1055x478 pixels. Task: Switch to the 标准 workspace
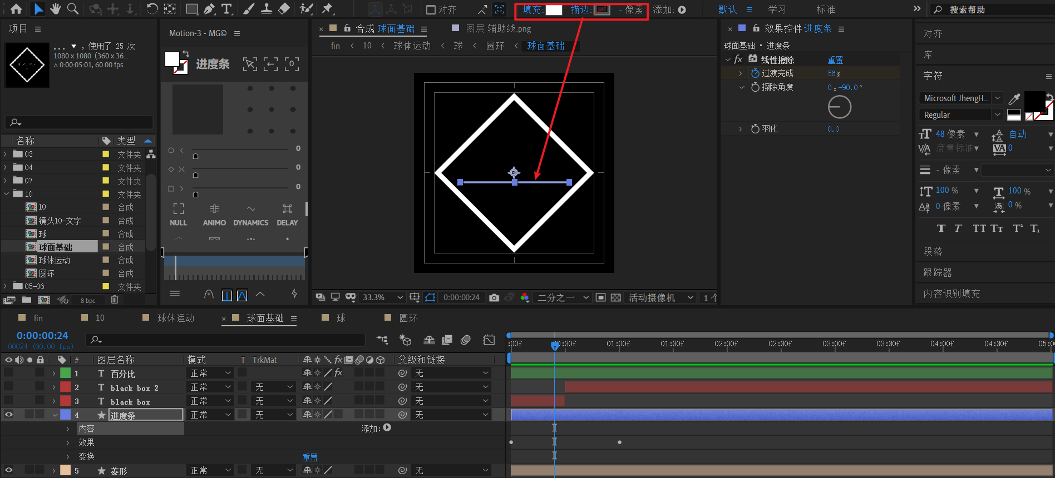click(x=826, y=9)
